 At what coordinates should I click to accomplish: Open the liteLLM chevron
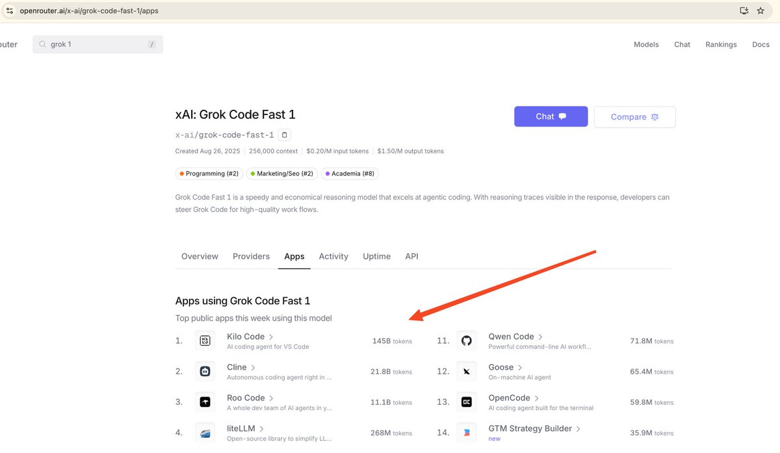coord(261,429)
